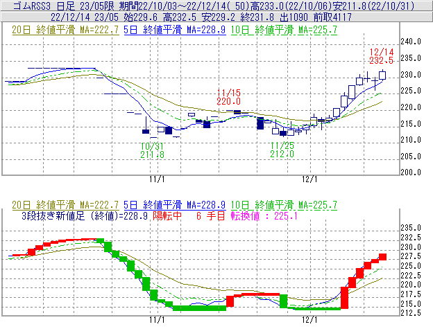Click the low price '安229.2'

pos(219,17)
